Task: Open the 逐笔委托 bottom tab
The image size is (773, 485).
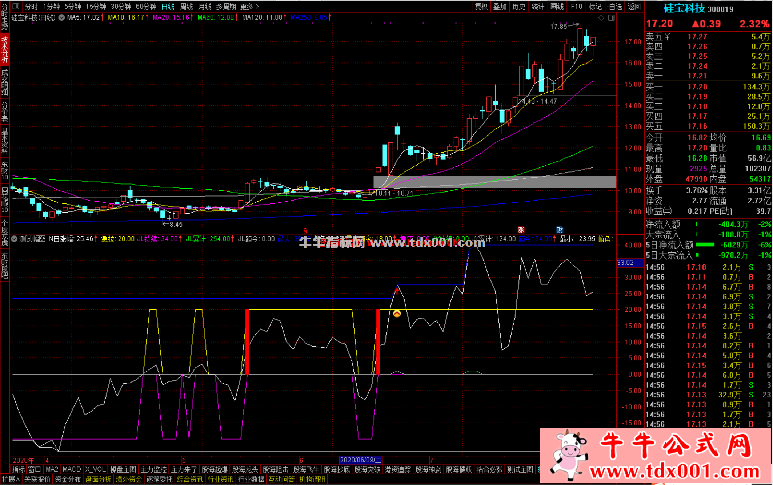Action: pos(159,479)
